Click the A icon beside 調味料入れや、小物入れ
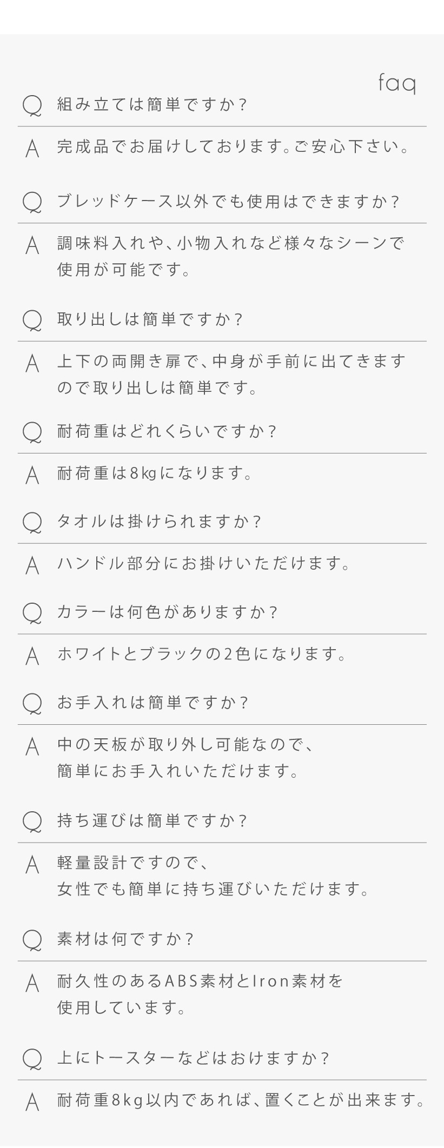The width and height of the screenshot is (444, 1148). click(x=32, y=245)
